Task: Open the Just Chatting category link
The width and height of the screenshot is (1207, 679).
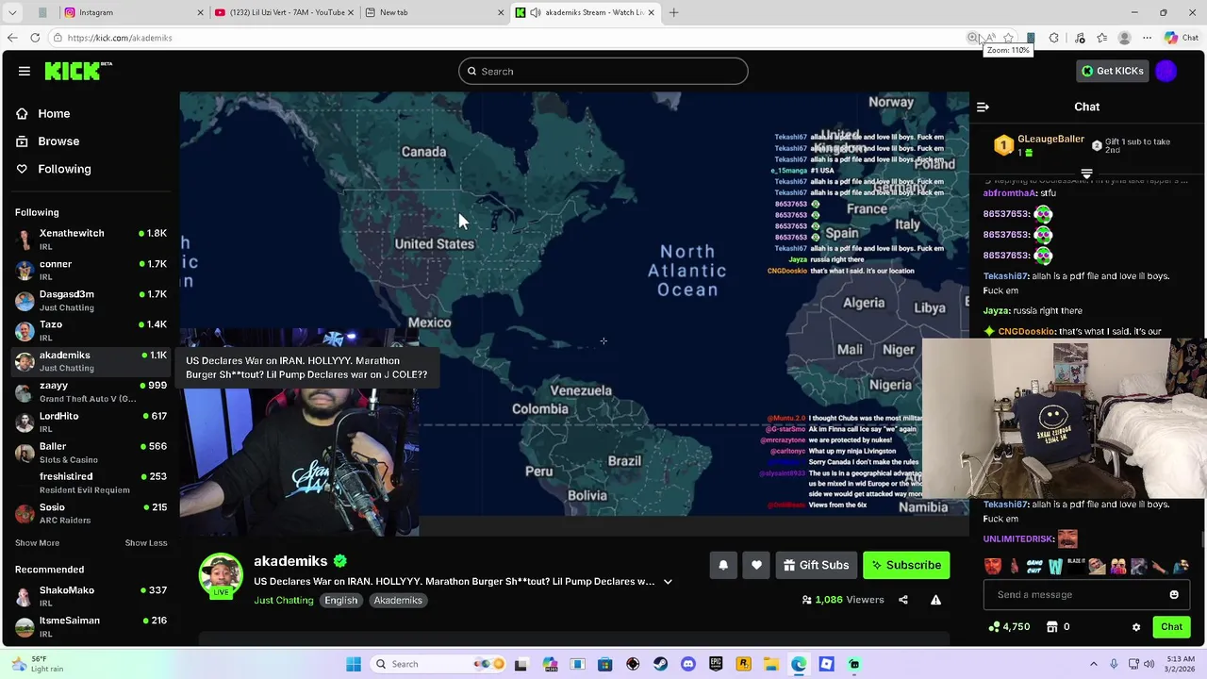Action: tap(283, 601)
